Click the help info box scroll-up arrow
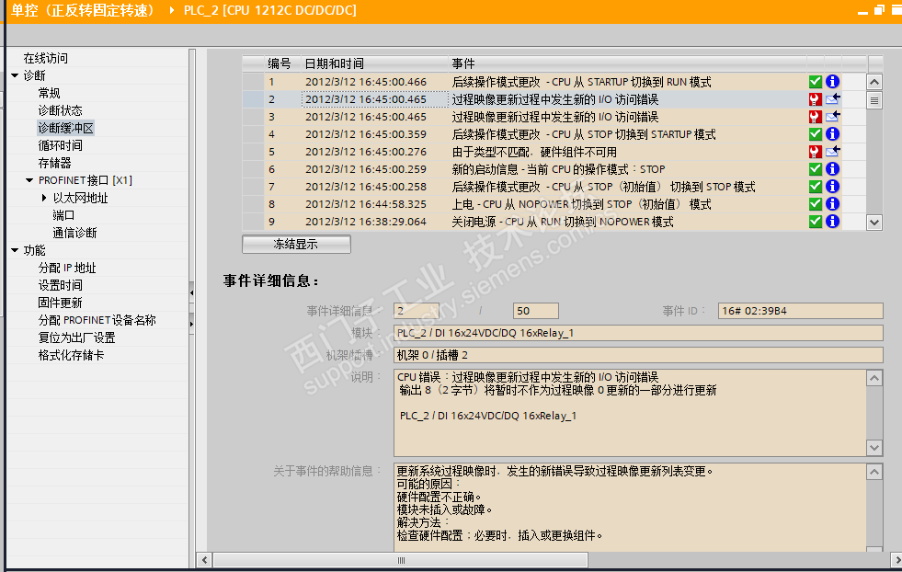The height and width of the screenshot is (572, 902). pos(874,472)
